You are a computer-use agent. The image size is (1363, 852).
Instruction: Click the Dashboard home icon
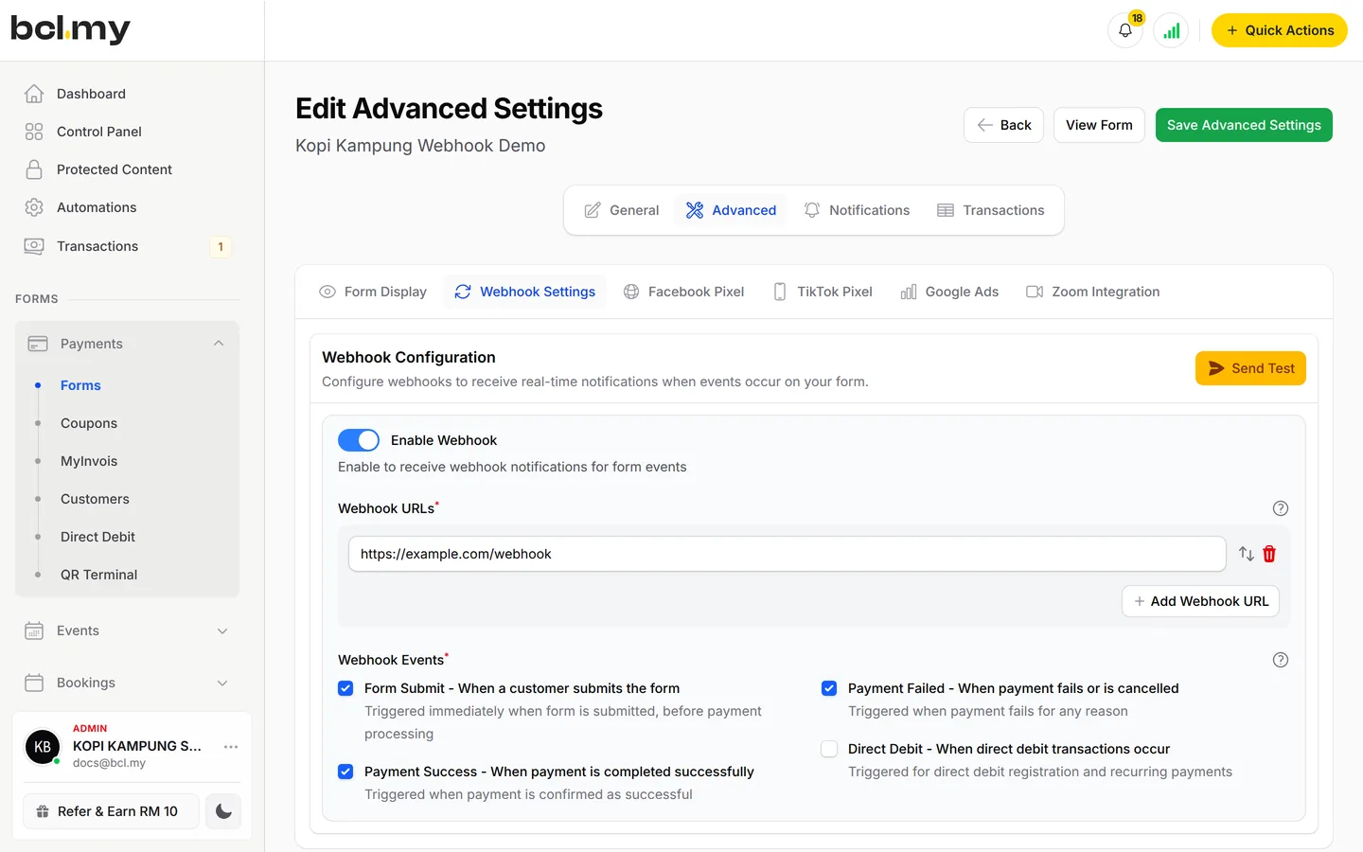pyautogui.click(x=34, y=94)
